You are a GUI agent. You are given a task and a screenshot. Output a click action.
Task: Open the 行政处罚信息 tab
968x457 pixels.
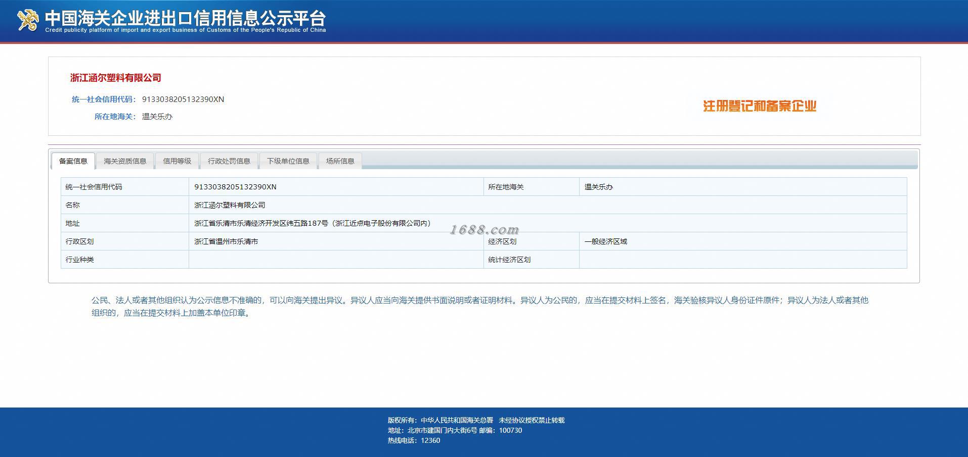coord(229,161)
